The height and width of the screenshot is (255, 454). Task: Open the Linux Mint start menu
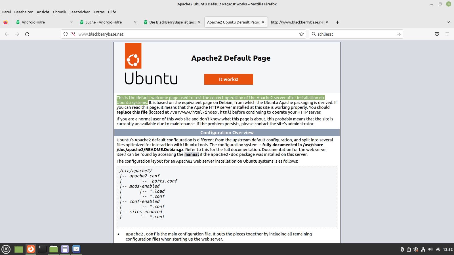pyautogui.click(x=6, y=249)
